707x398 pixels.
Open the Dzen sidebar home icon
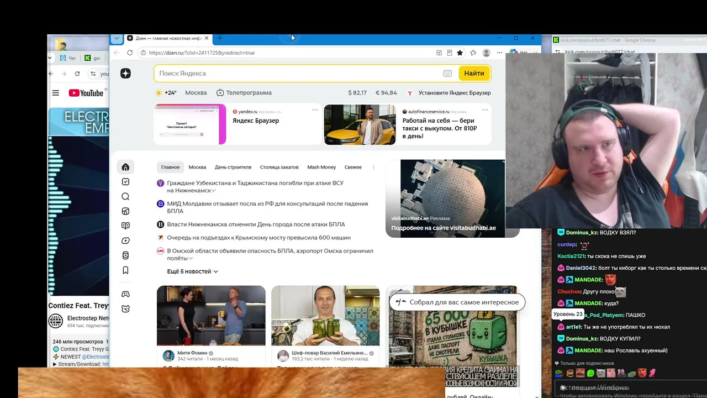click(x=125, y=167)
